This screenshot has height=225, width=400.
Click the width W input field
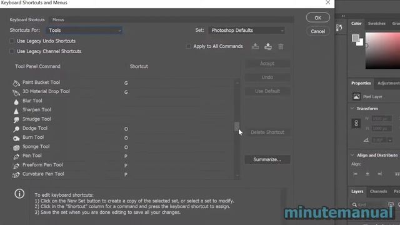[382, 119]
